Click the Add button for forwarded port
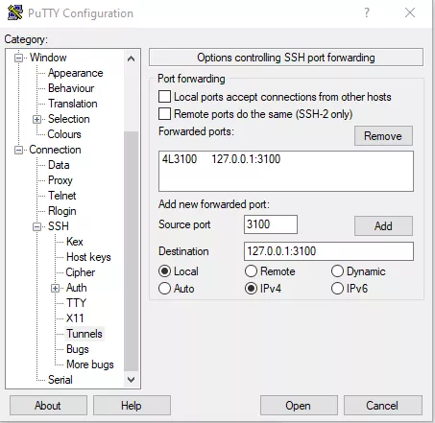 point(383,226)
